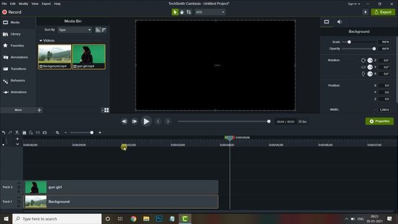Click the Play button

click(146, 121)
